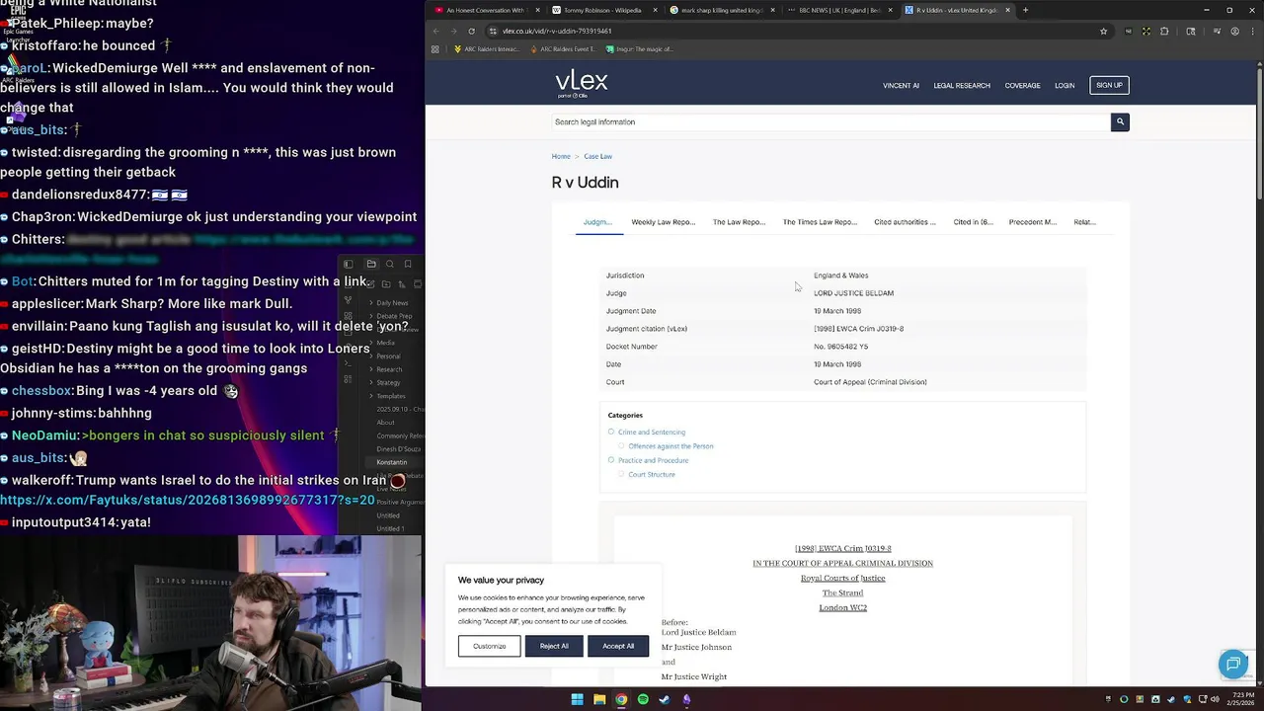Switch to BBC NEWS browser tab

839,10
